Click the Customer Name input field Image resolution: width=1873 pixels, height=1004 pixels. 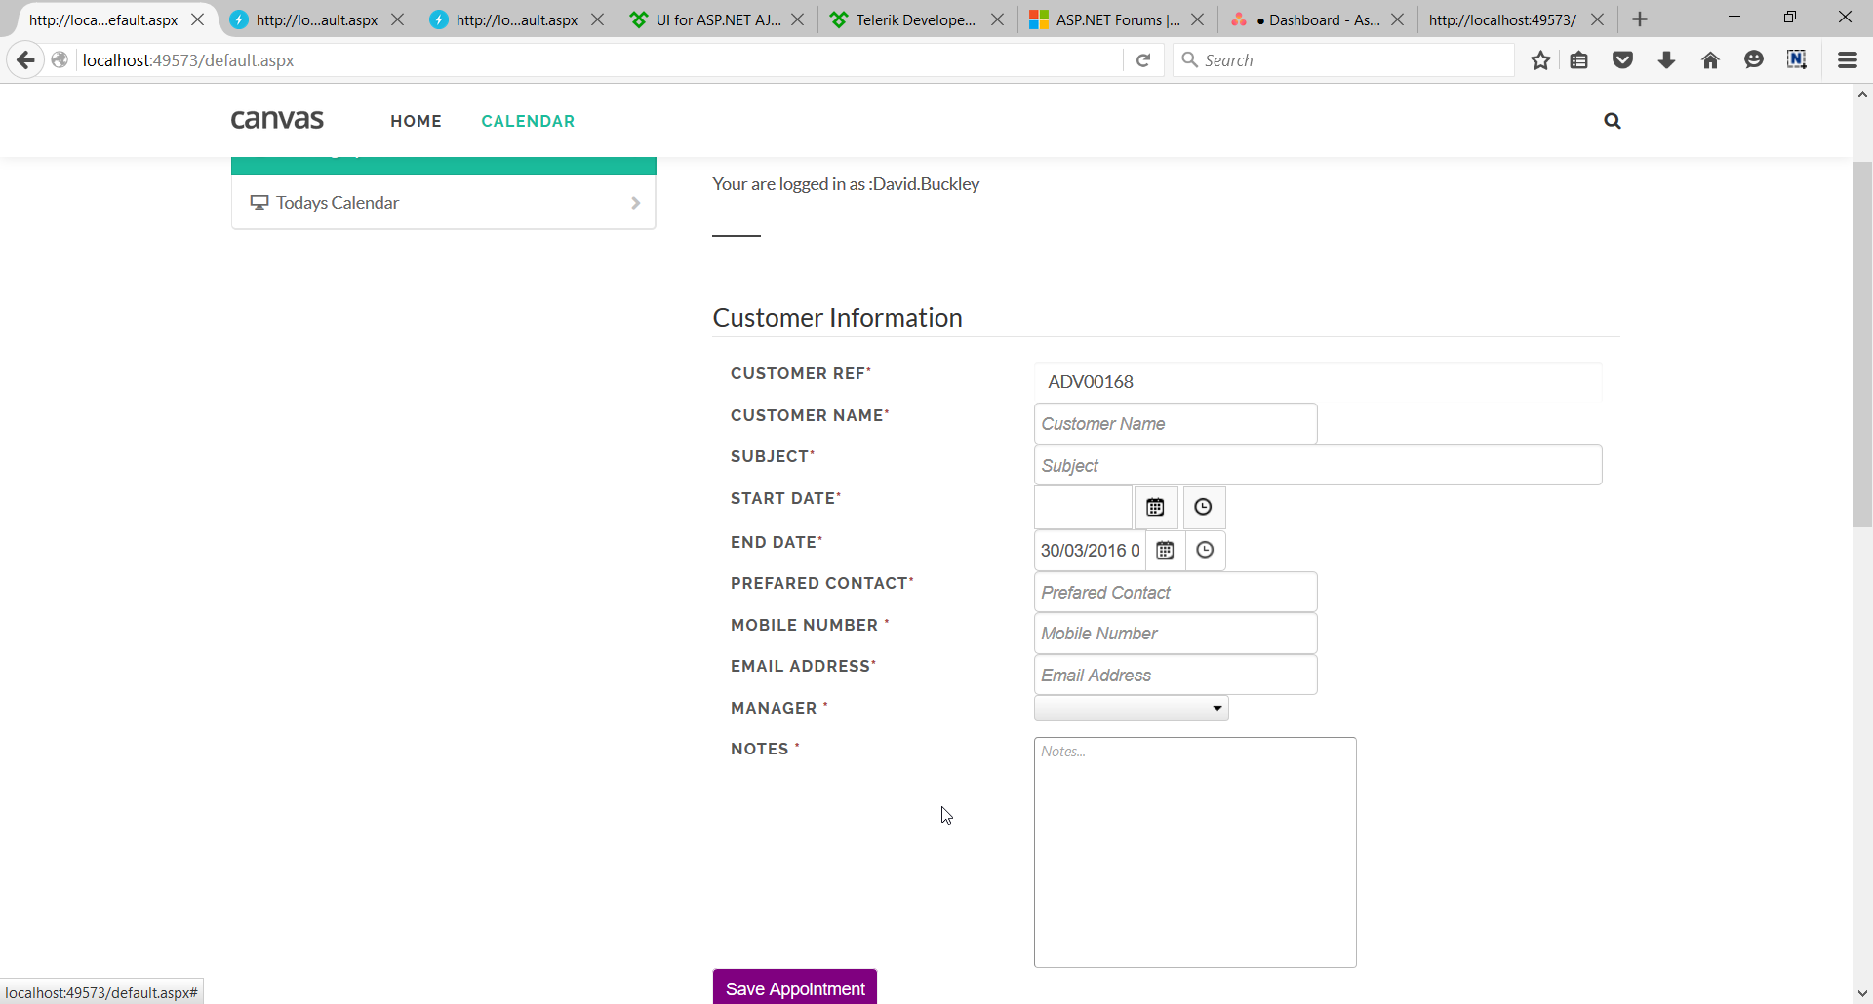tap(1175, 424)
